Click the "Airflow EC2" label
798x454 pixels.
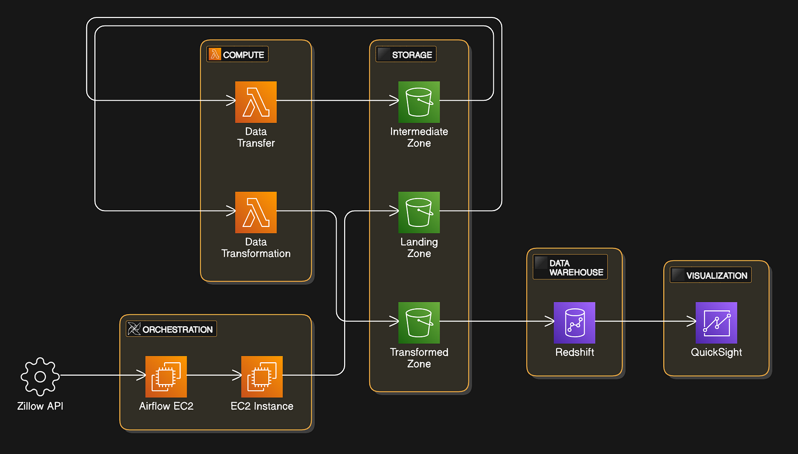coord(166,406)
